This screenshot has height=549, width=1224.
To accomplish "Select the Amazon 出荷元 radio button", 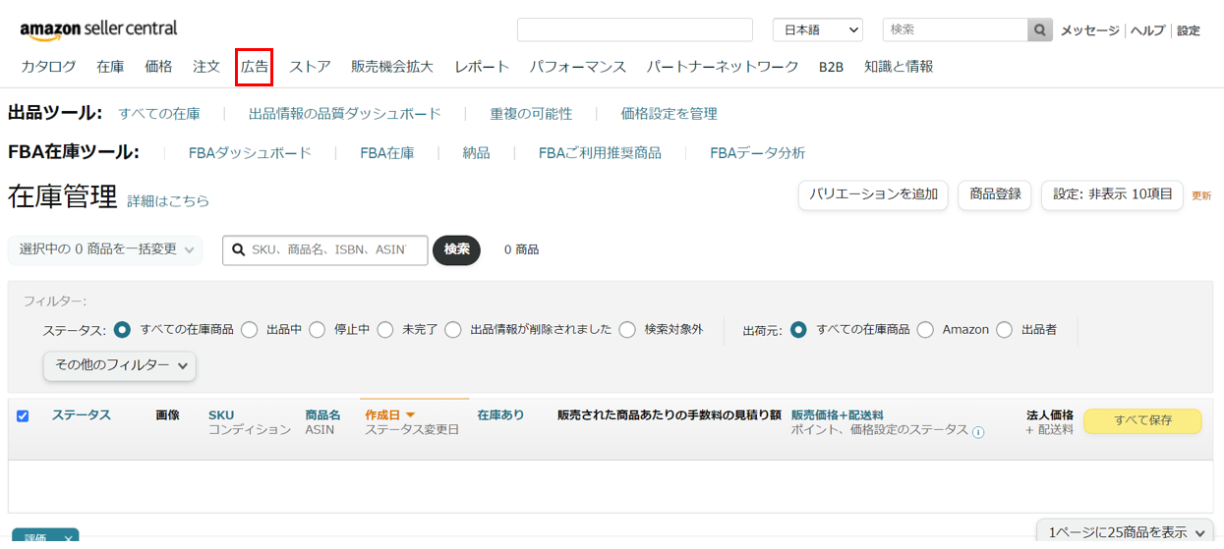I will click(x=925, y=330).
